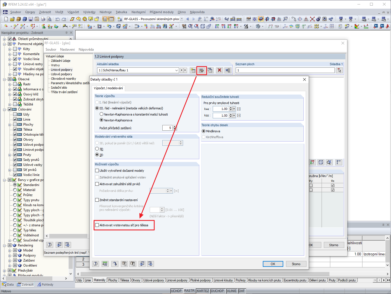The height and width of the screenshot is (294, 391).
Task: Click Storno in the Detaily skladby dialog
Action: click(x=296, y=264)
